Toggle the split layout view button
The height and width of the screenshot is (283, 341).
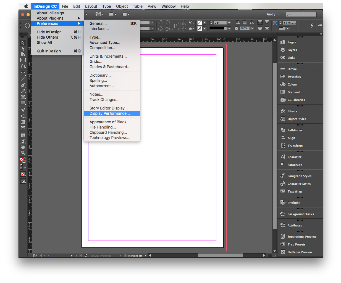(x=270, y=256)
